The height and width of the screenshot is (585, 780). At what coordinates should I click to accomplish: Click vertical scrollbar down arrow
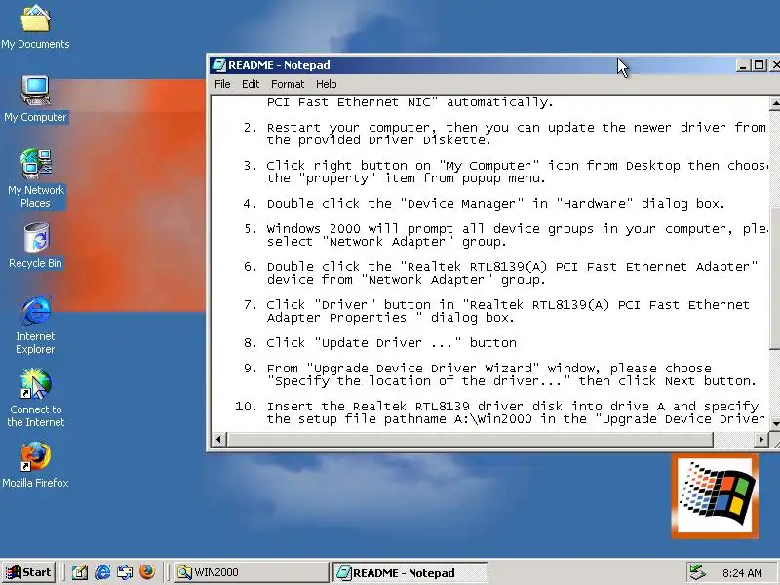(x=775, y=424)
